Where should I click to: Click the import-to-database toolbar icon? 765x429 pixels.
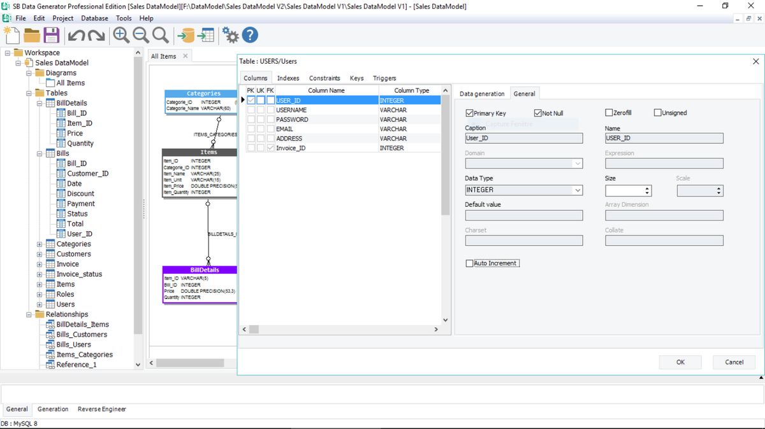tap(186, 36)
